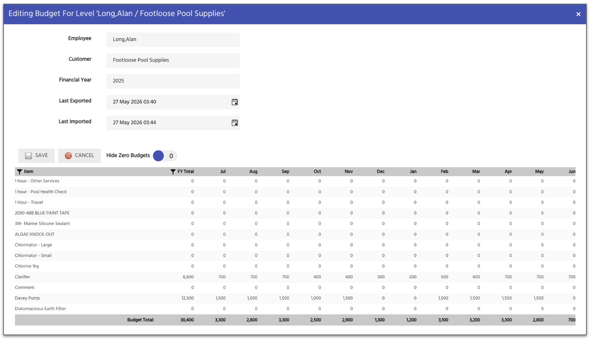Sort by the Nov column header
This screenshot has height=340, width=592.
click(349, 172)
